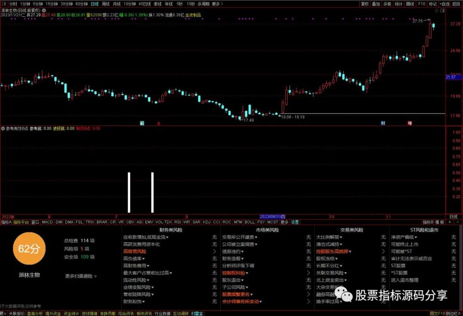Click 更多 in indicator bar
This screenshot has width=463, height=316.
tap(284, 222)
